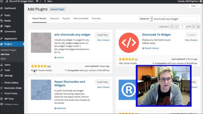This screenshot has height=114, width=203.
Task: Switch to Search Results tab
Action: coord(39,18)
